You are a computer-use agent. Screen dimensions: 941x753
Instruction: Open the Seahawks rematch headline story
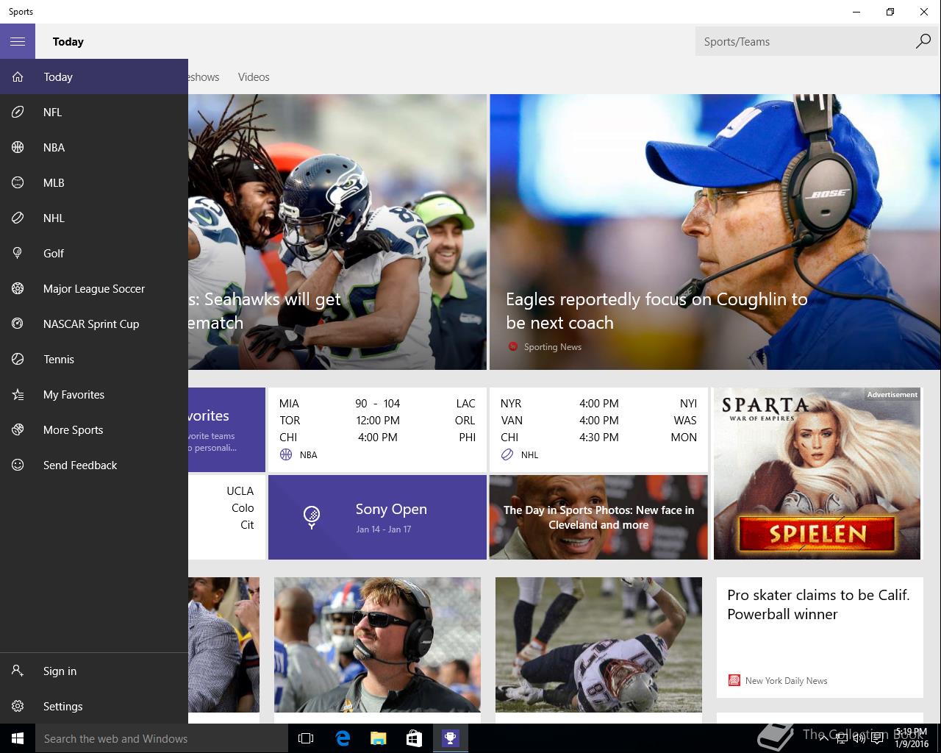coord(337,232)
